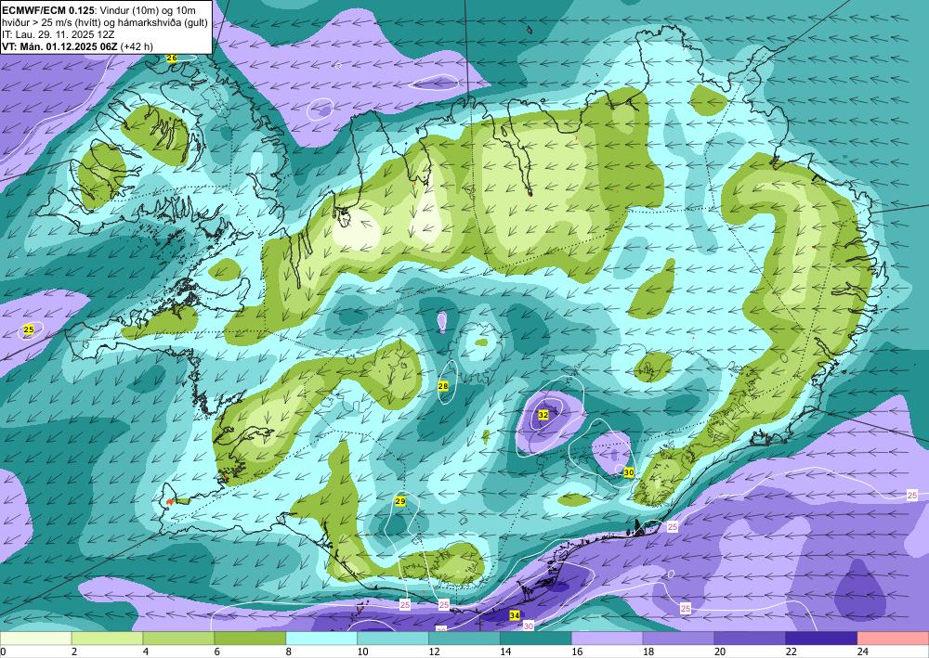Click the yellow 29 gust label

tap(399, 501)
